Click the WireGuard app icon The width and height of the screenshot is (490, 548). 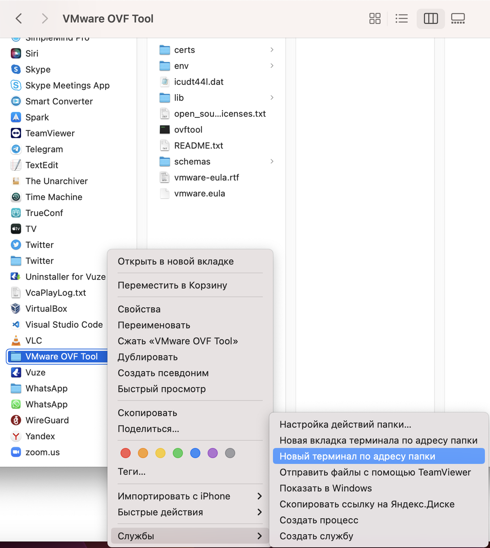[16, 420]
